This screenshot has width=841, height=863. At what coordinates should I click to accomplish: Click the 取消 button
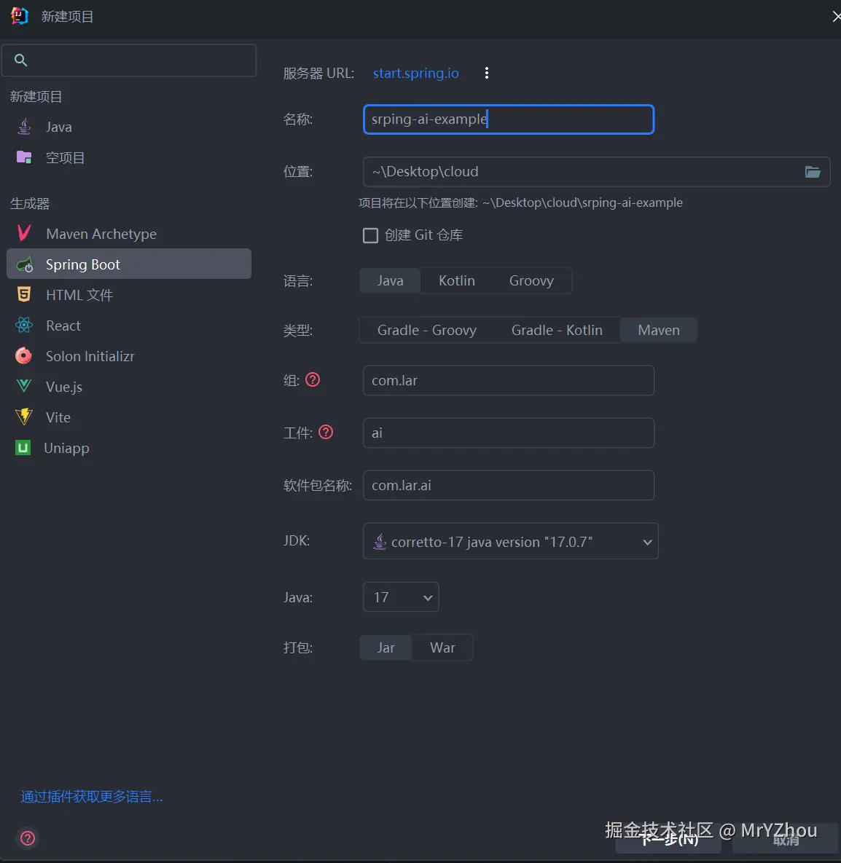coord(786,838)
